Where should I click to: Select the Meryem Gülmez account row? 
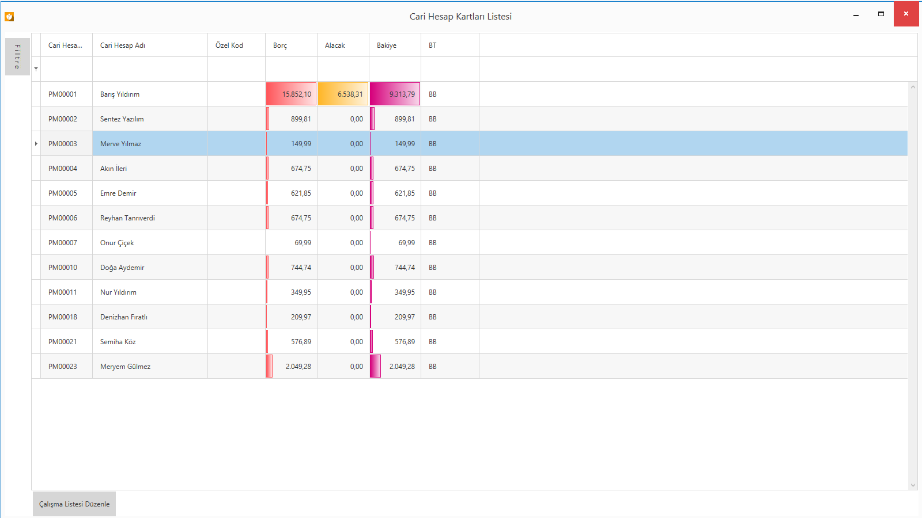point(125,367)
